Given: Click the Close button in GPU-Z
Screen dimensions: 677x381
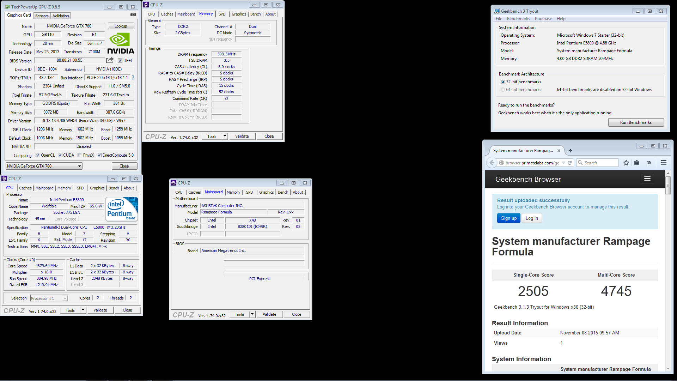Looking at the screenshot, I should 124,166.
